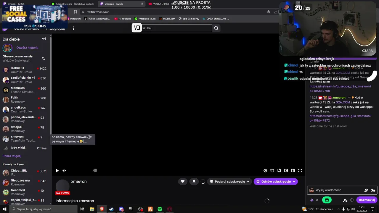Toggle theatre mode in player
Image resolution: width=379 pixels, height=213 pixels.
293,171
